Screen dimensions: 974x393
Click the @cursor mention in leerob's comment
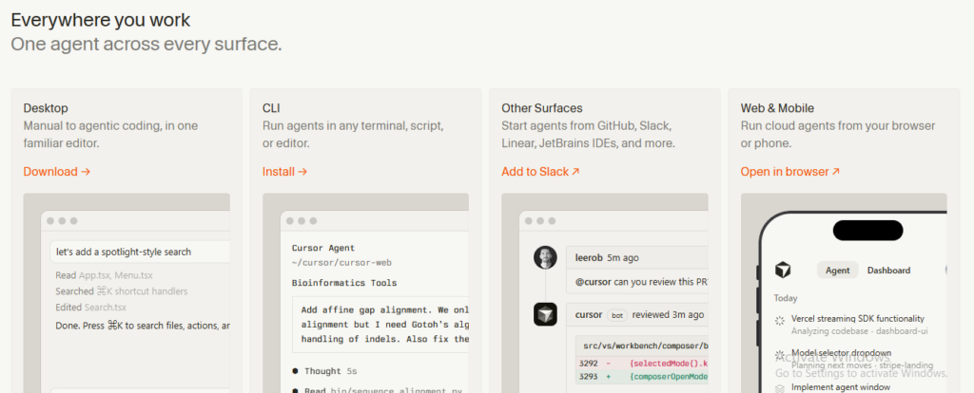(593, 282)
